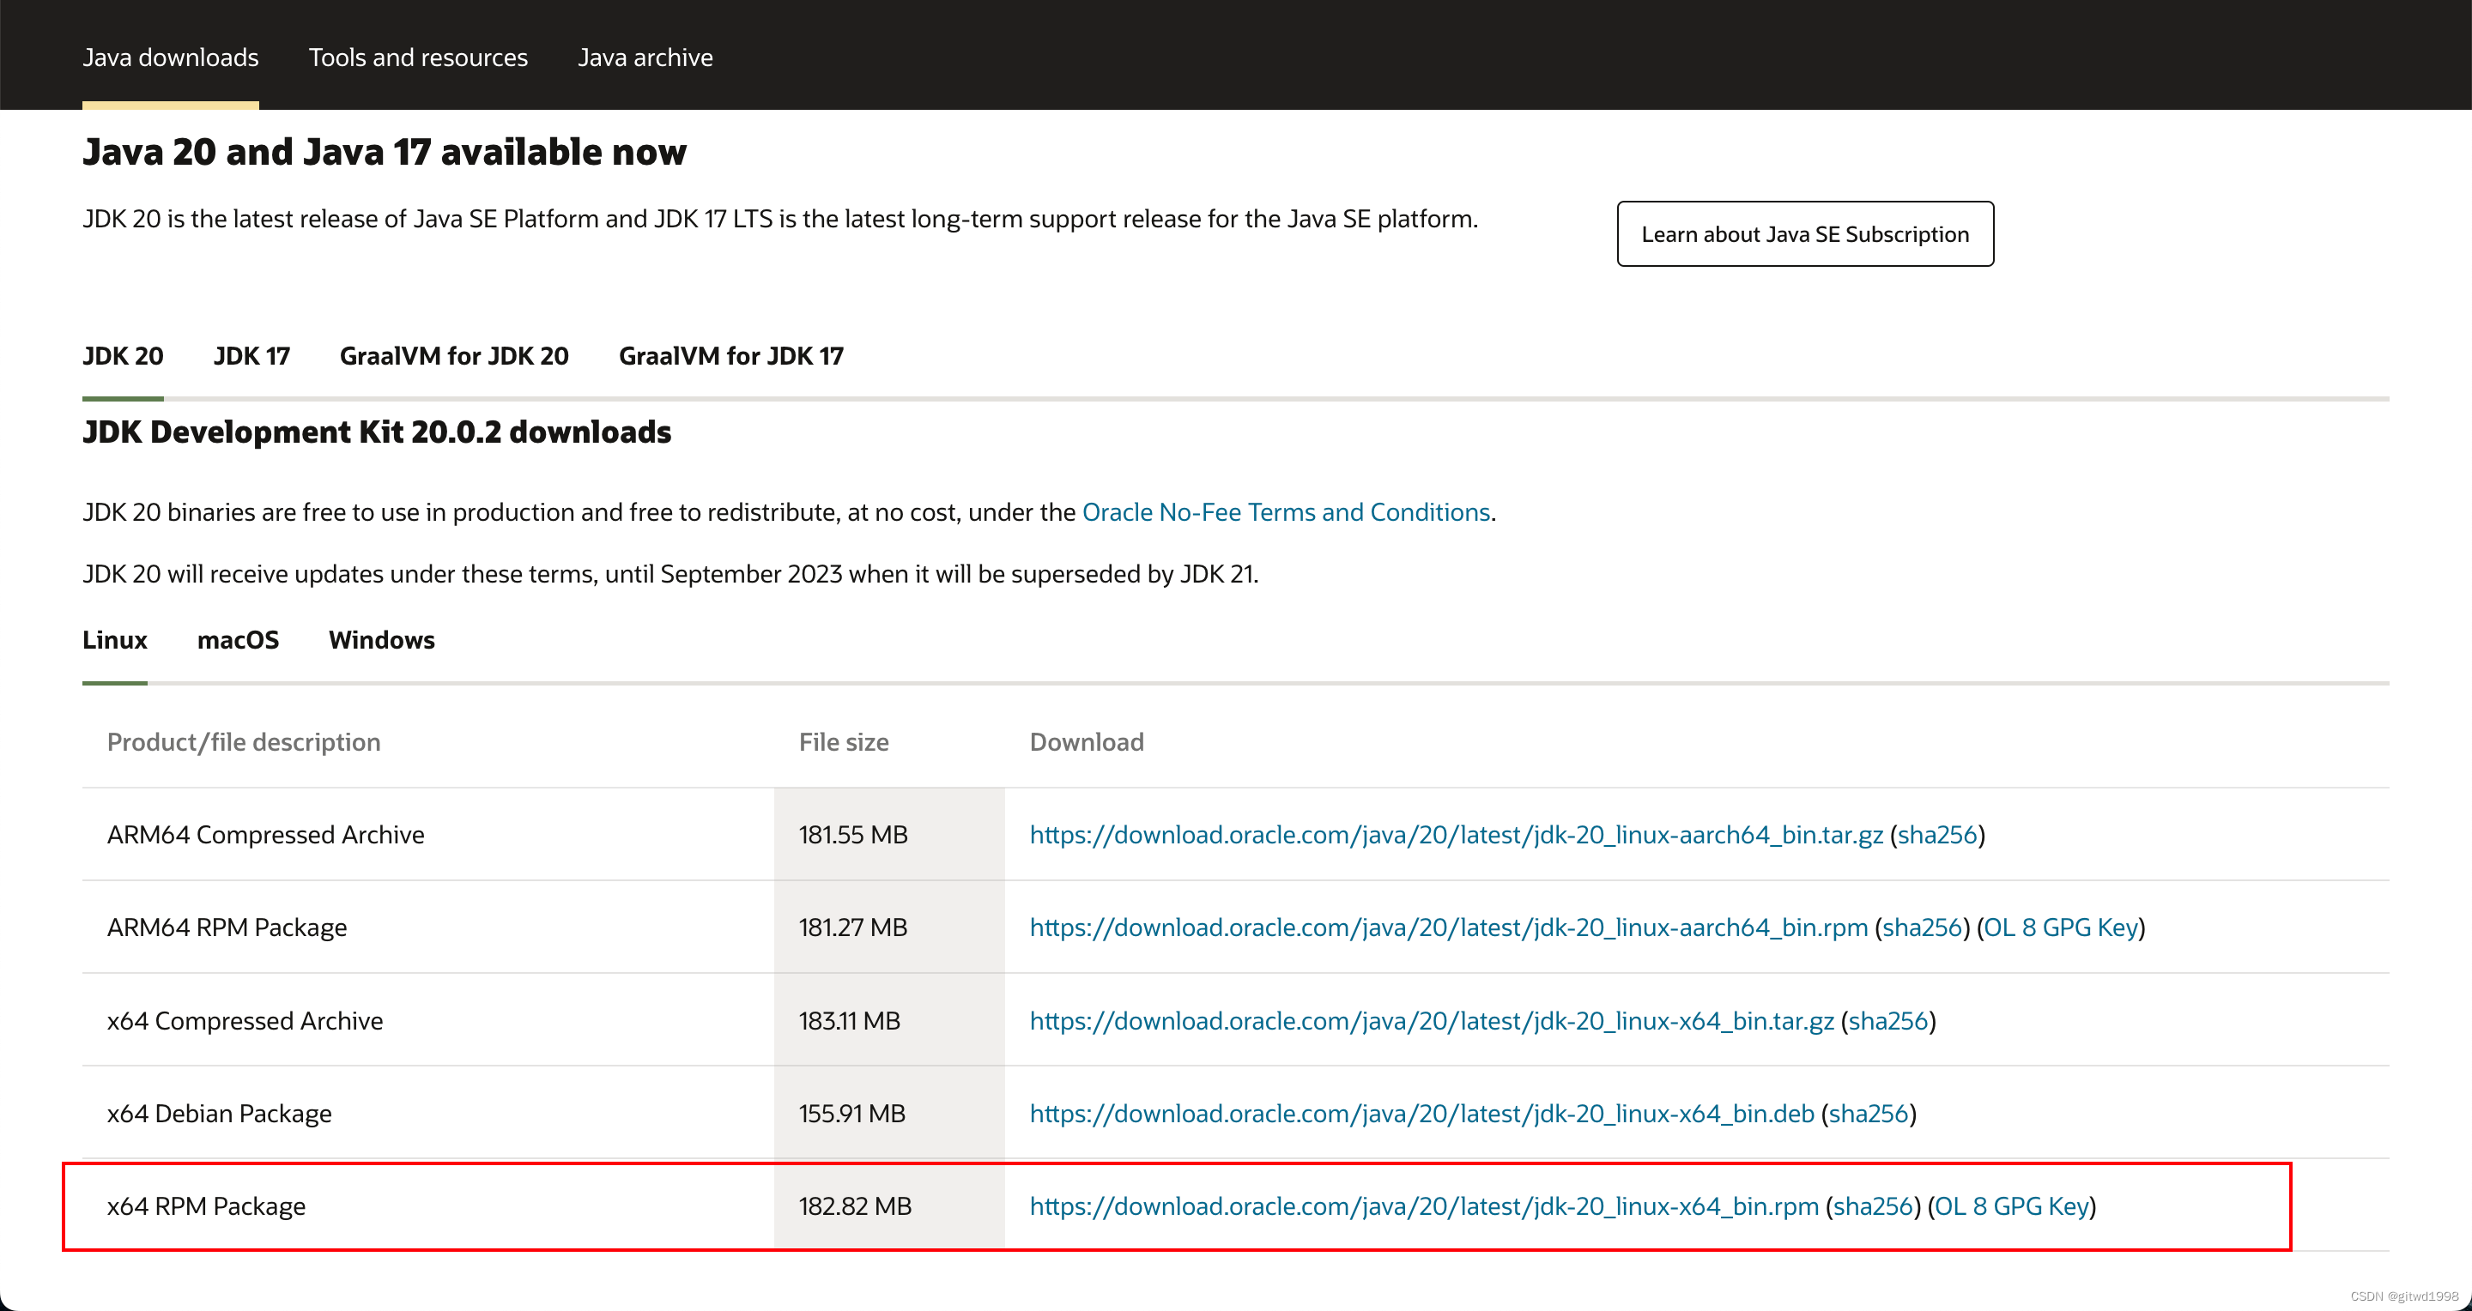
Task: Select the ARM64 Compressed Archive row label
Action: (266, 834)
